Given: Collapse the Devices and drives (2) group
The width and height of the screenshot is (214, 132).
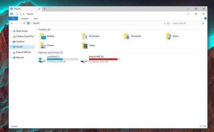Looking at the screenshot, I should click(x=37, y=53).
